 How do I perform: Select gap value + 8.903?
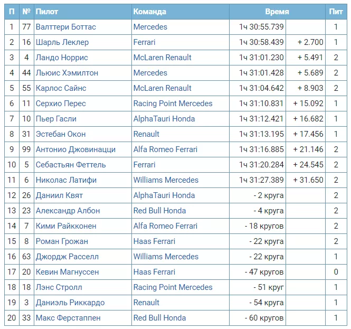310,88
